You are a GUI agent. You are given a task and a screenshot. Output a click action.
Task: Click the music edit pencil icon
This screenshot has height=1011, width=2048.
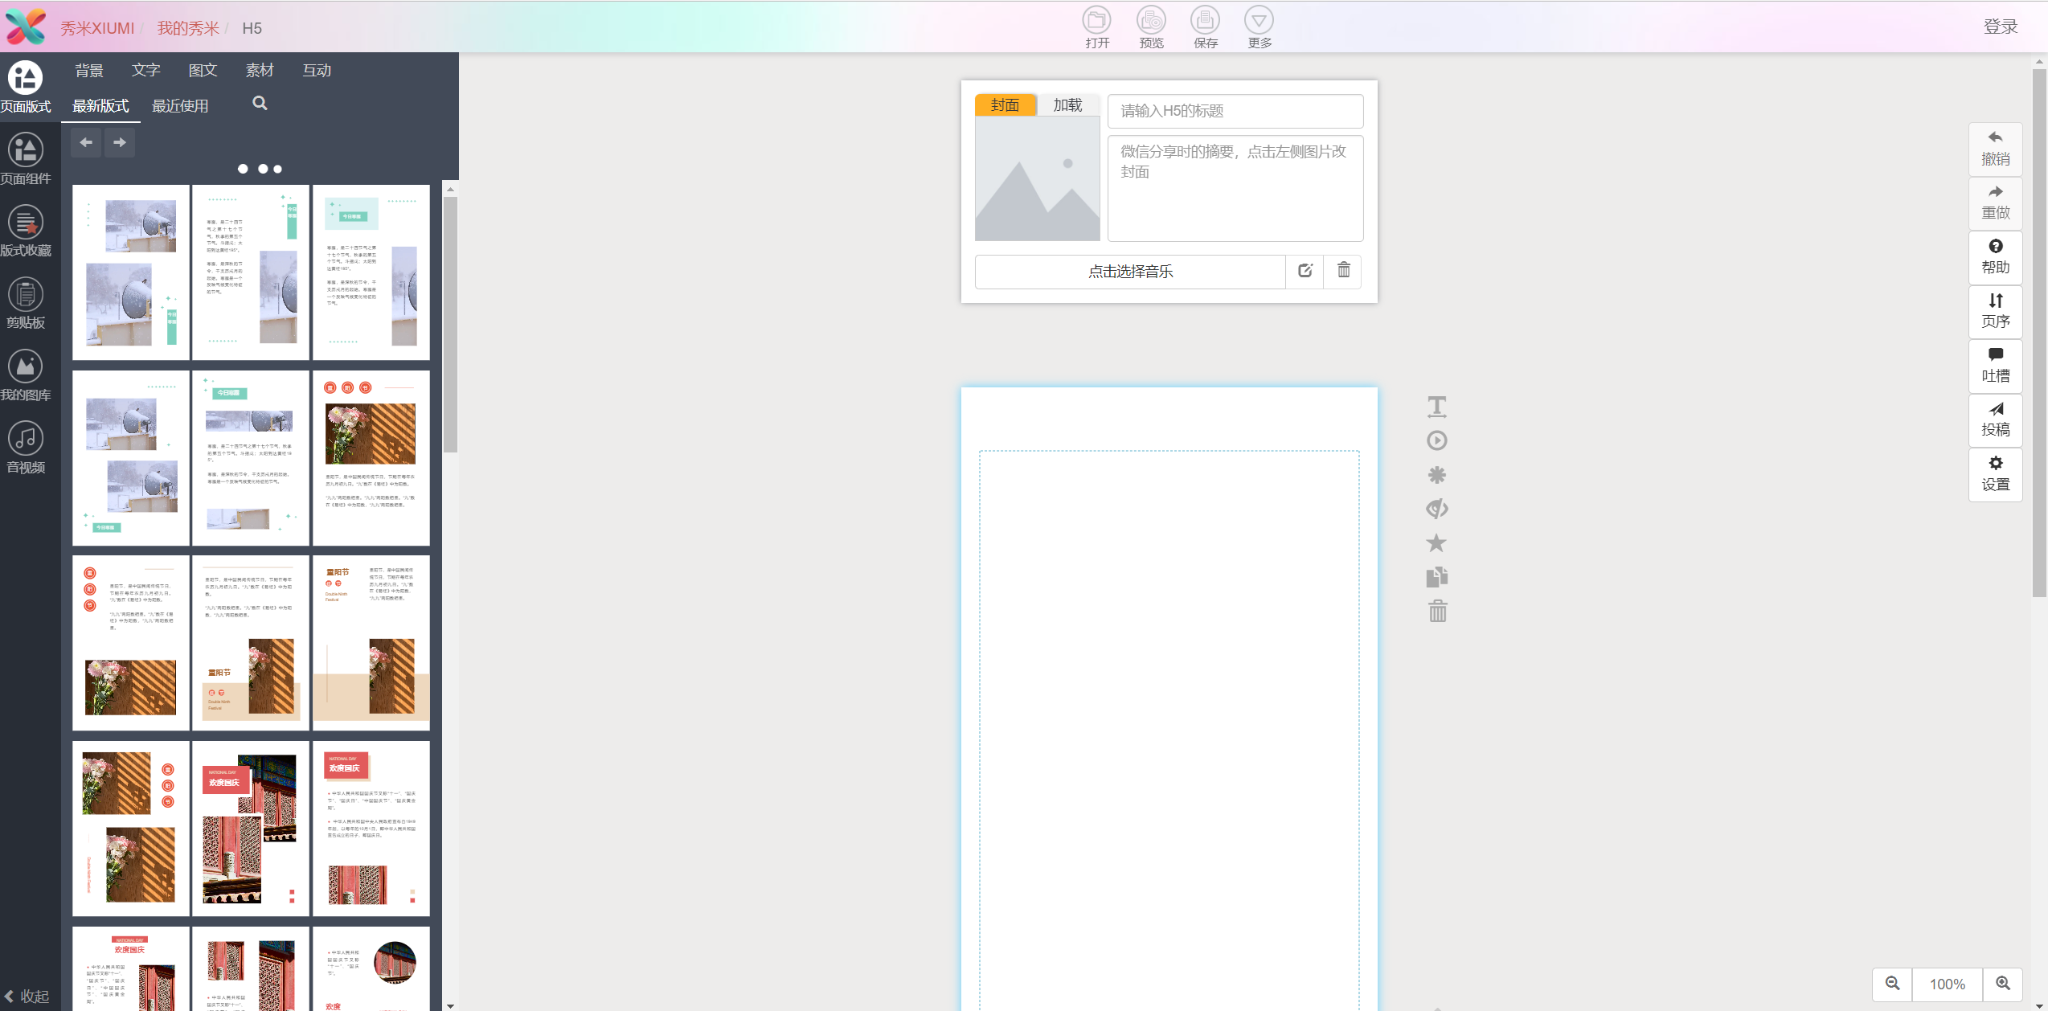(1305, 271)
